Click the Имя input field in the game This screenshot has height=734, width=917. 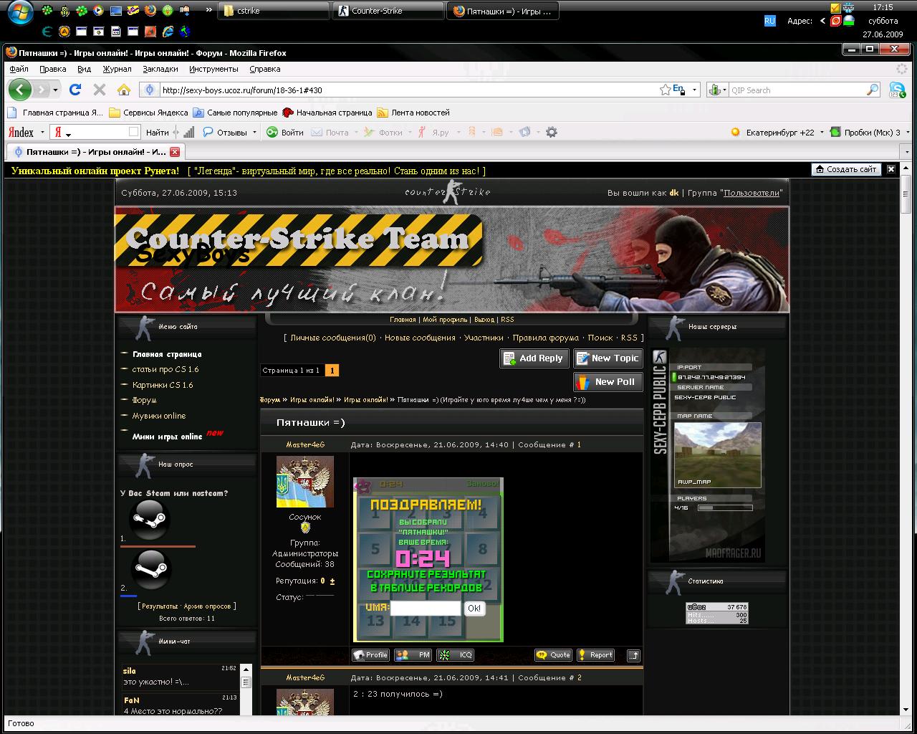pos(426,608)
